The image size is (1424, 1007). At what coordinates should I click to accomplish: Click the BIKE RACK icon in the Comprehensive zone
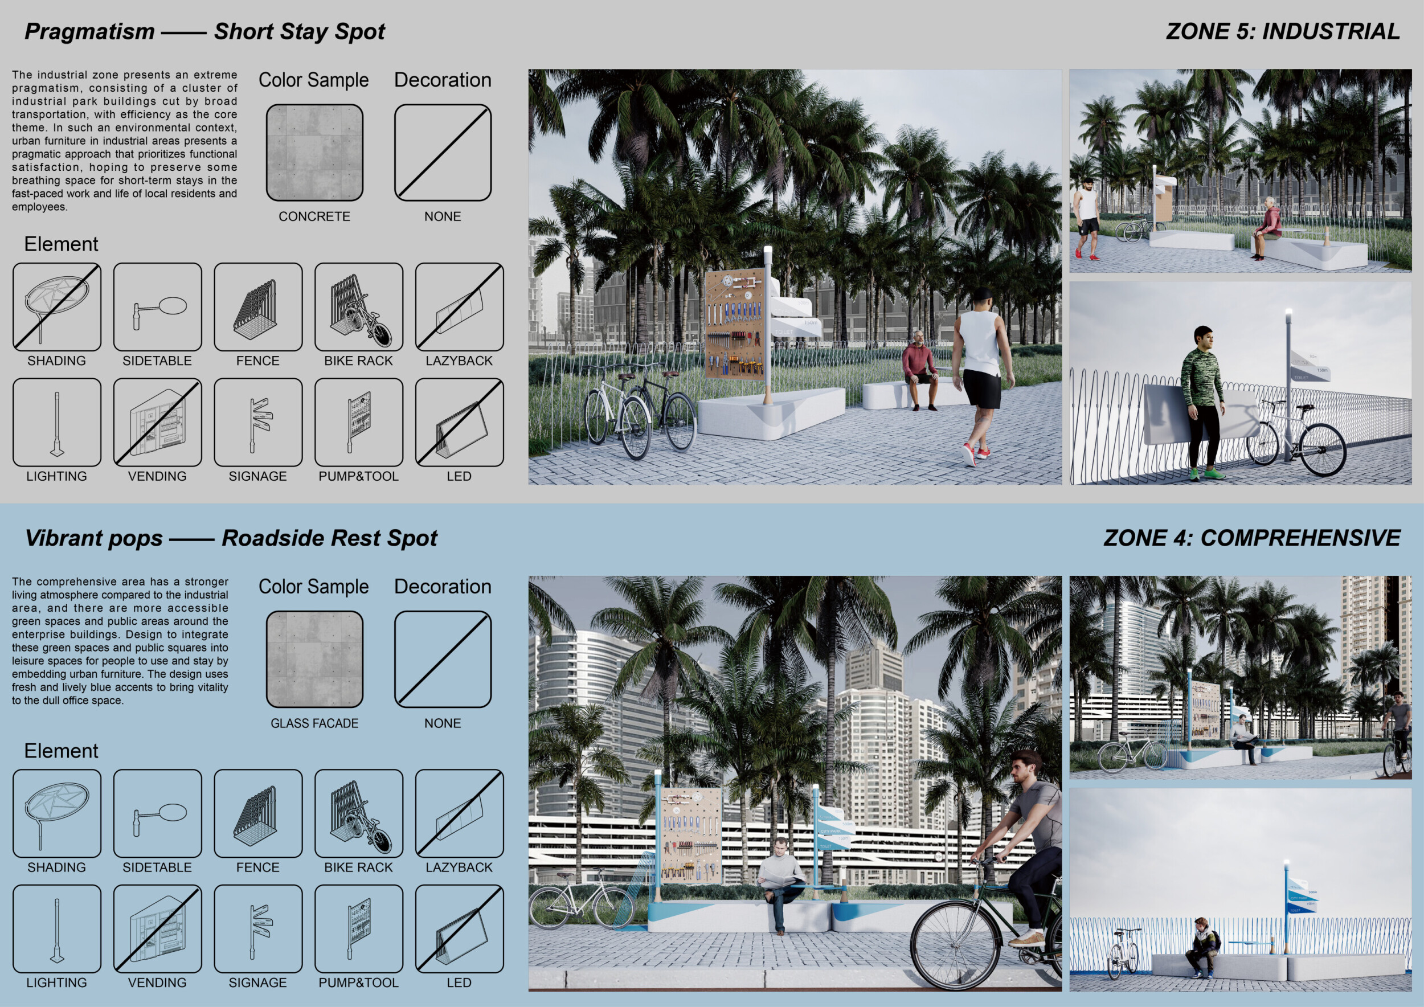(x=358, y=813)
